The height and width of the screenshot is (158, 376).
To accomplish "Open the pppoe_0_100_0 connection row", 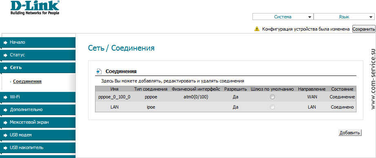I will pos(226,97).
